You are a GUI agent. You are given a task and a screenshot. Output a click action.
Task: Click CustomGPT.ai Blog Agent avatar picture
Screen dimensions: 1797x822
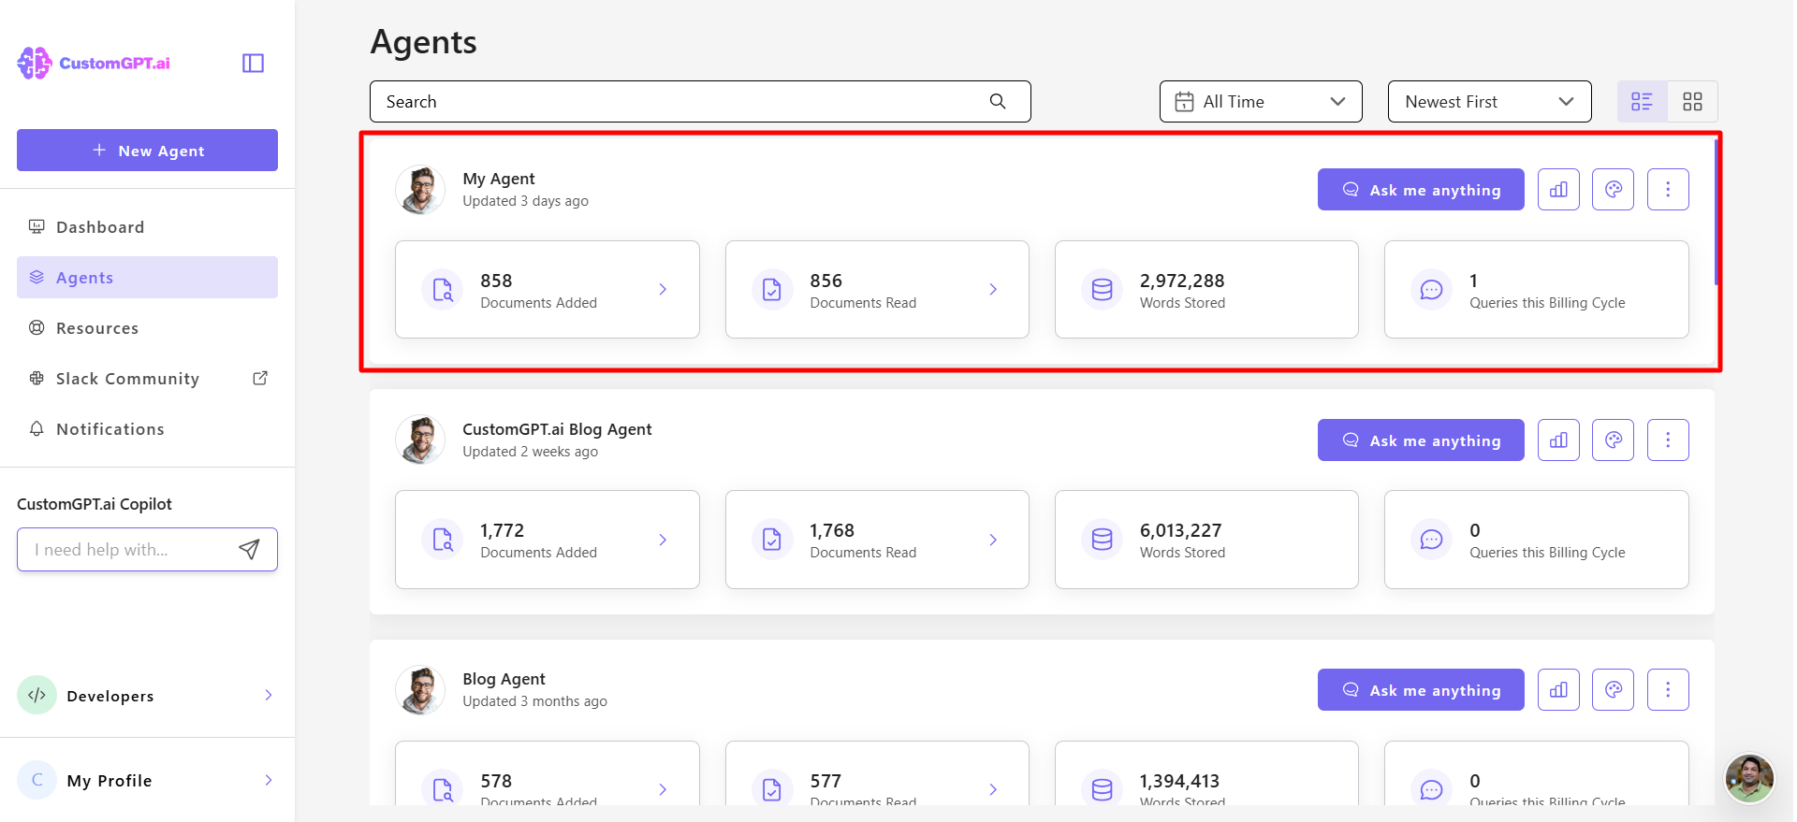coord(420,440)
